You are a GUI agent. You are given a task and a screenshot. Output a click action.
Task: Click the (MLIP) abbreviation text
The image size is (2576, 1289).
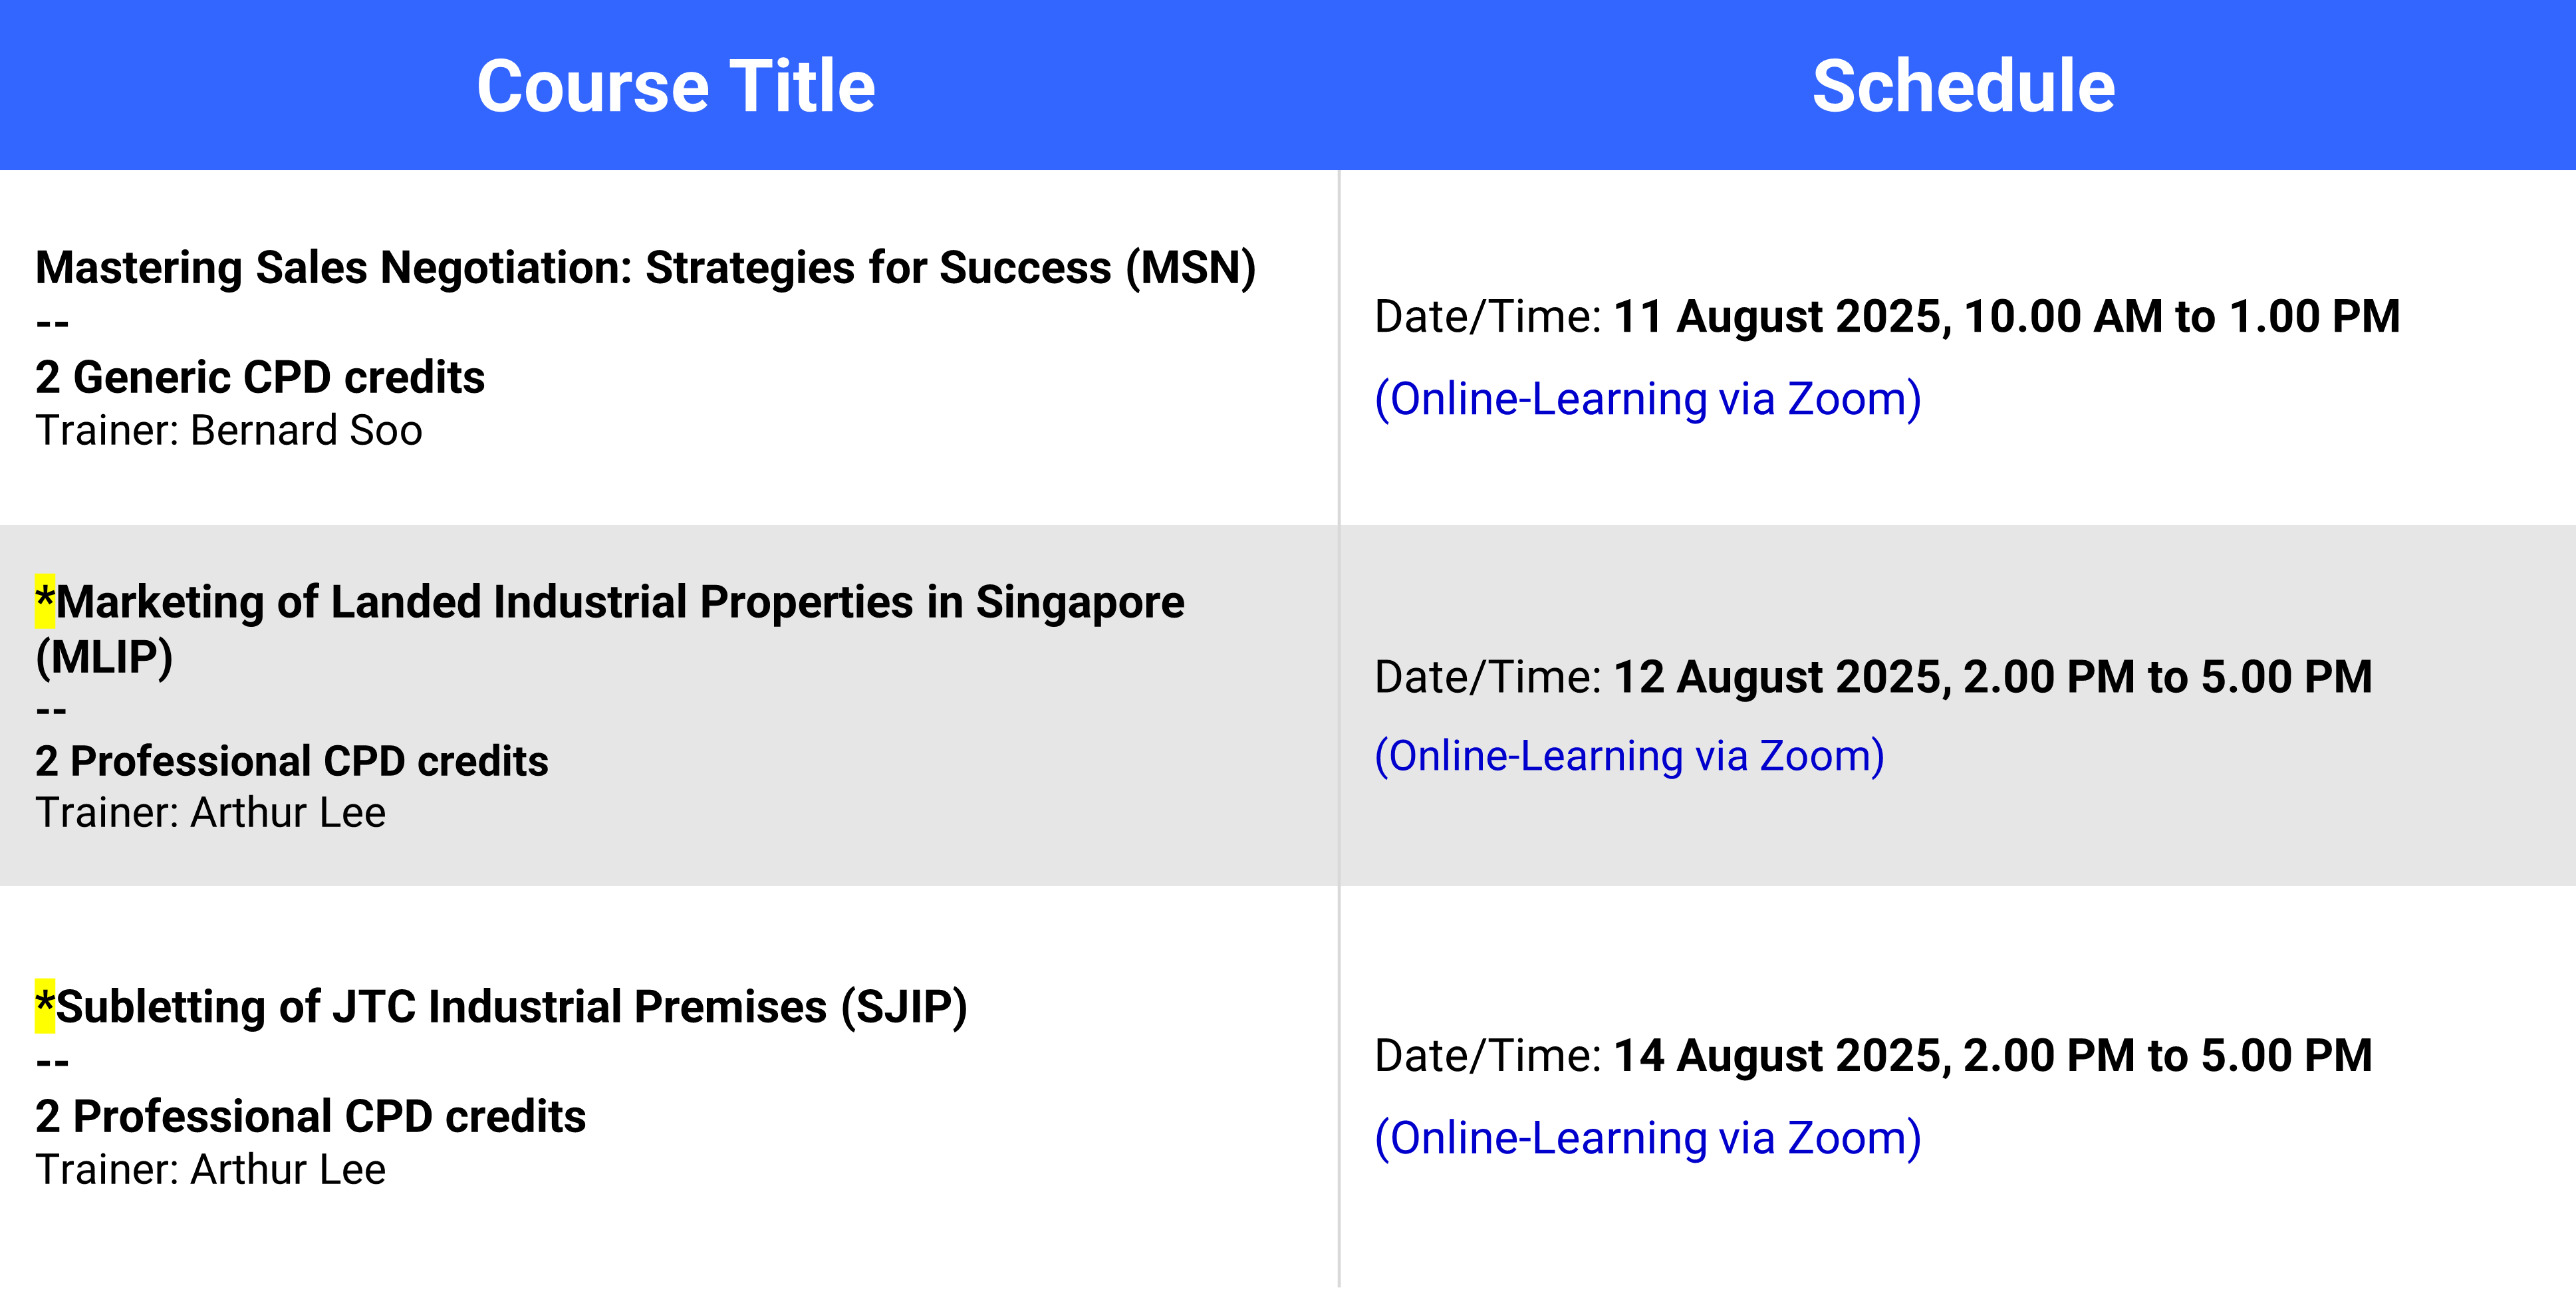[x=104, y=658]
